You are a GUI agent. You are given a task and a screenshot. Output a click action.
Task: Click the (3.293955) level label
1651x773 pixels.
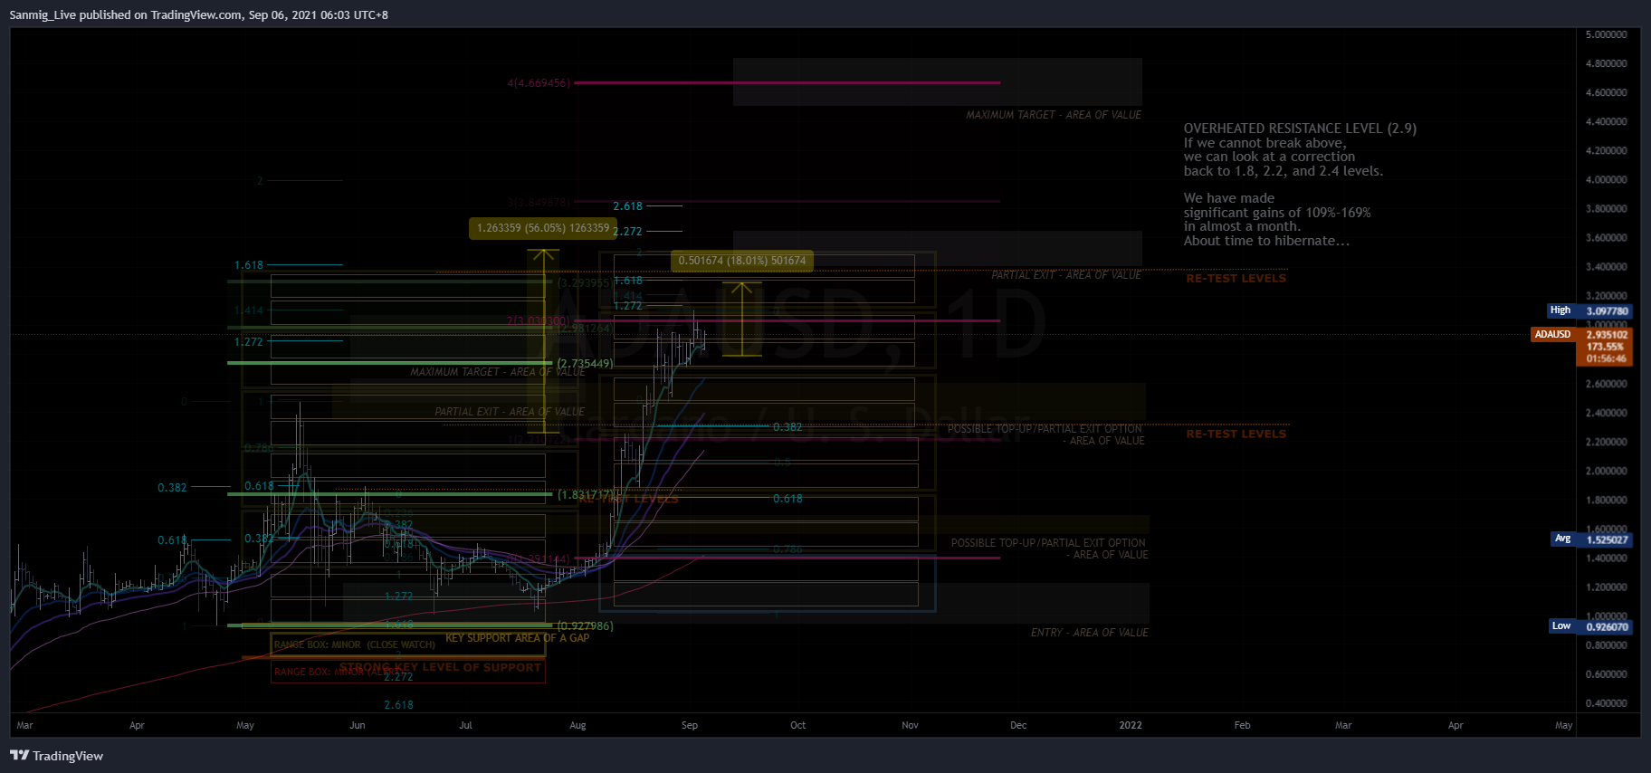pos(585,283)
